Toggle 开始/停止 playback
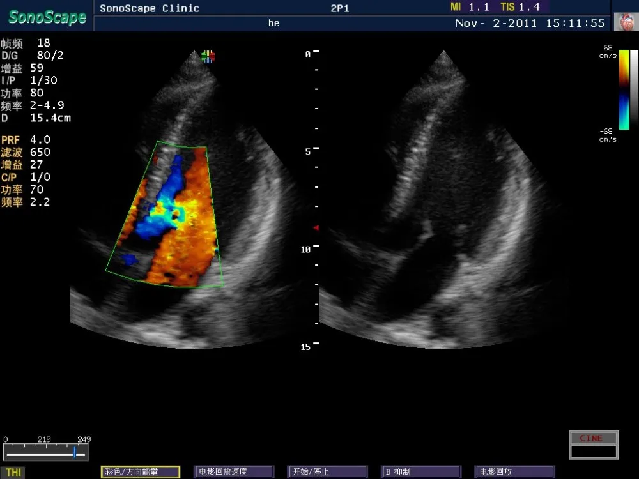 coord(328,472)
